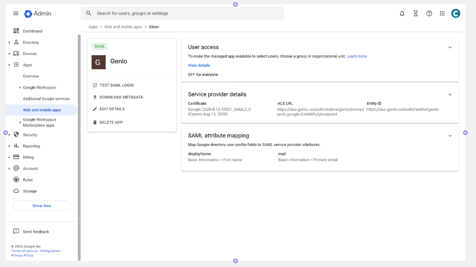Open the notifications bell
The height and width of the screenshot is (267, 476).
point(402,13)
